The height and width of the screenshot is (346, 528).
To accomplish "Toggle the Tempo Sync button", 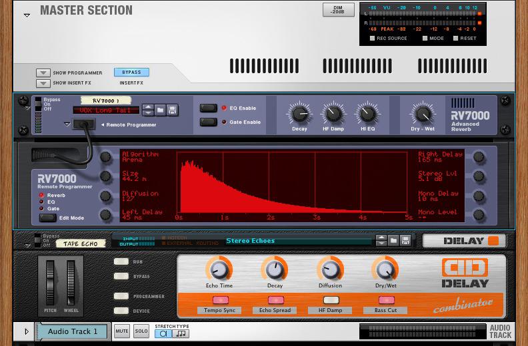I will point(221,299).
